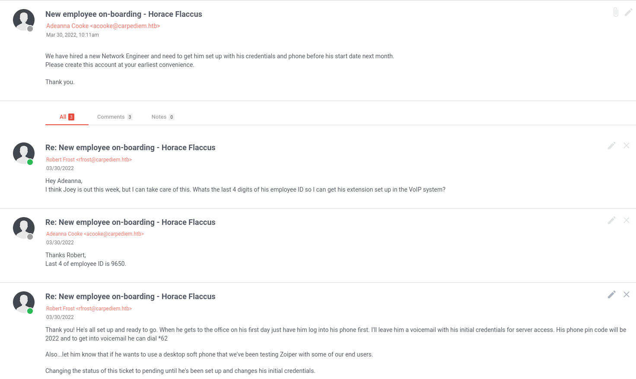Click Robert Frost's avatar on last reply
The height and width of the screenshot is (379, 636).
[x=24, y=302]
